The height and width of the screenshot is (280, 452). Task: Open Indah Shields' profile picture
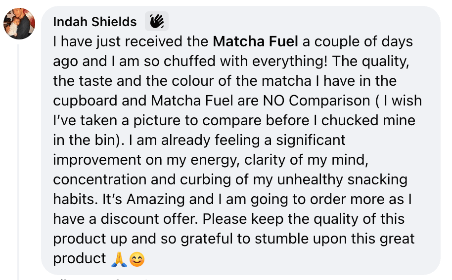coord(19,23)
